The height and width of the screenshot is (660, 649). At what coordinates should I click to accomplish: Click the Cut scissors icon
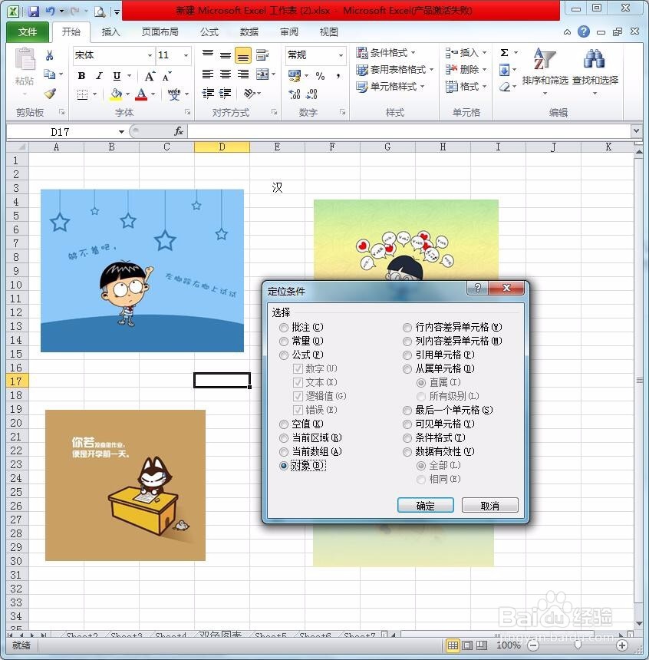click(49, 55)
